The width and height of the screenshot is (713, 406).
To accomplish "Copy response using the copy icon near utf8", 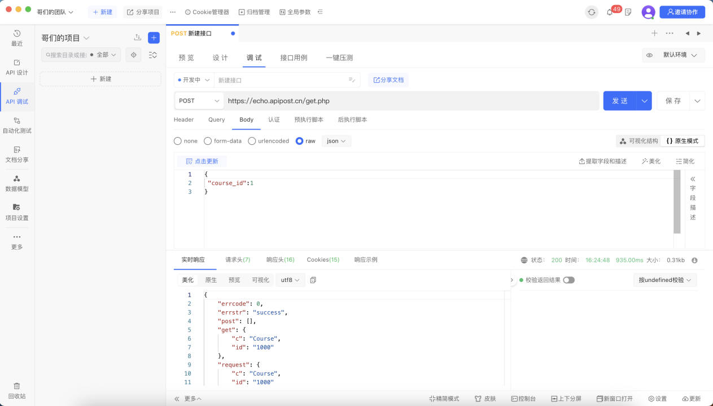I will pos(313,280).
